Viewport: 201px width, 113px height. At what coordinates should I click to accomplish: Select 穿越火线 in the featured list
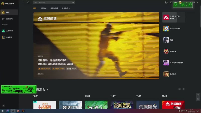pos(174,51)
